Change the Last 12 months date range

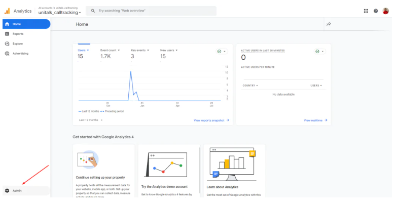[91, 120]
